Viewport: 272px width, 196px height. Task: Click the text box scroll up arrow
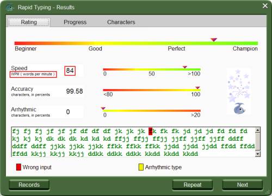pyautogui.click(x=258, y=130)
